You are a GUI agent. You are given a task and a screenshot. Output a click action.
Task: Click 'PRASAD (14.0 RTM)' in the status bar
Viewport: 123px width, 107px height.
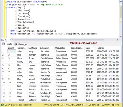coord(54,105)
